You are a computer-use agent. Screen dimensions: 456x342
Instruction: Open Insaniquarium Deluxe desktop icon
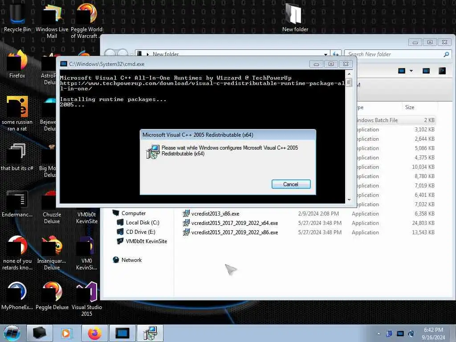click(x=52, y=253)
